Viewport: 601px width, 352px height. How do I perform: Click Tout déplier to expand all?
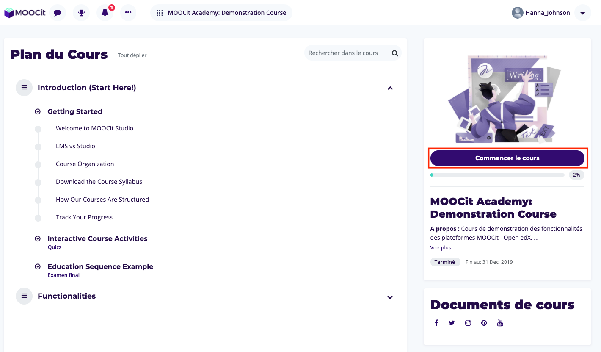pyautogui.click(x=132, y=55)
